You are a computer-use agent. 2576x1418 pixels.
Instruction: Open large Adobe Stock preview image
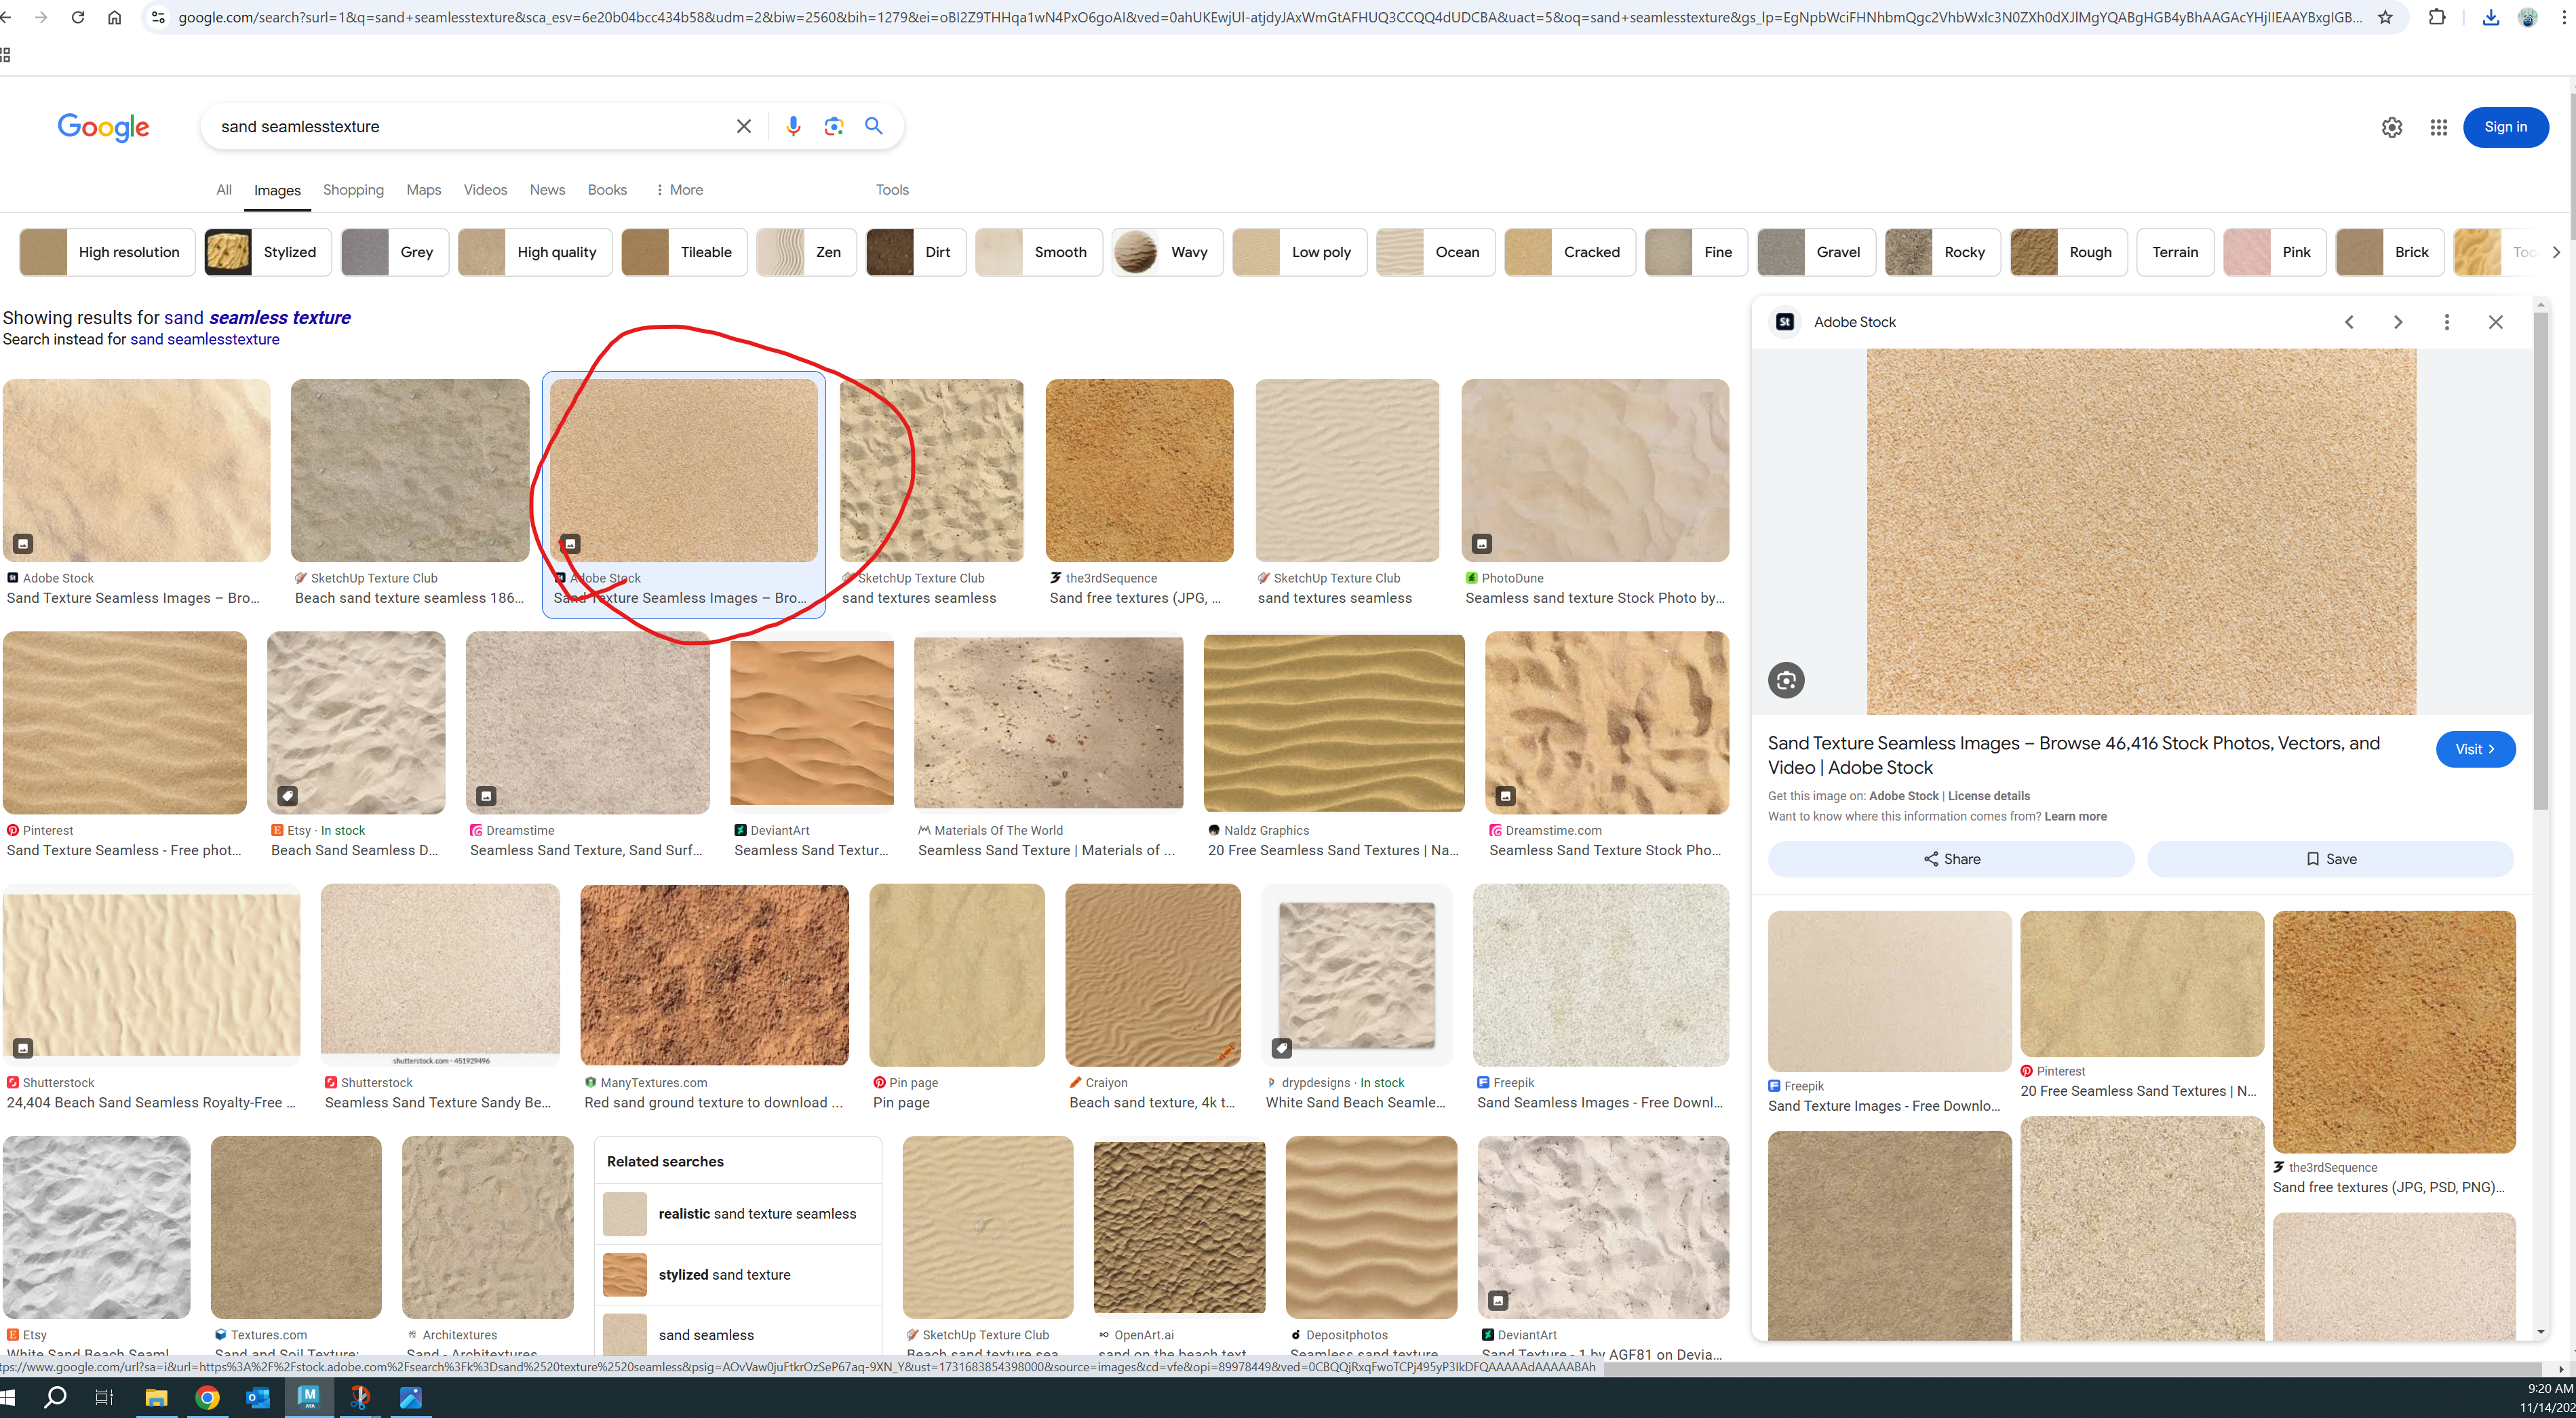(2141, 531)
